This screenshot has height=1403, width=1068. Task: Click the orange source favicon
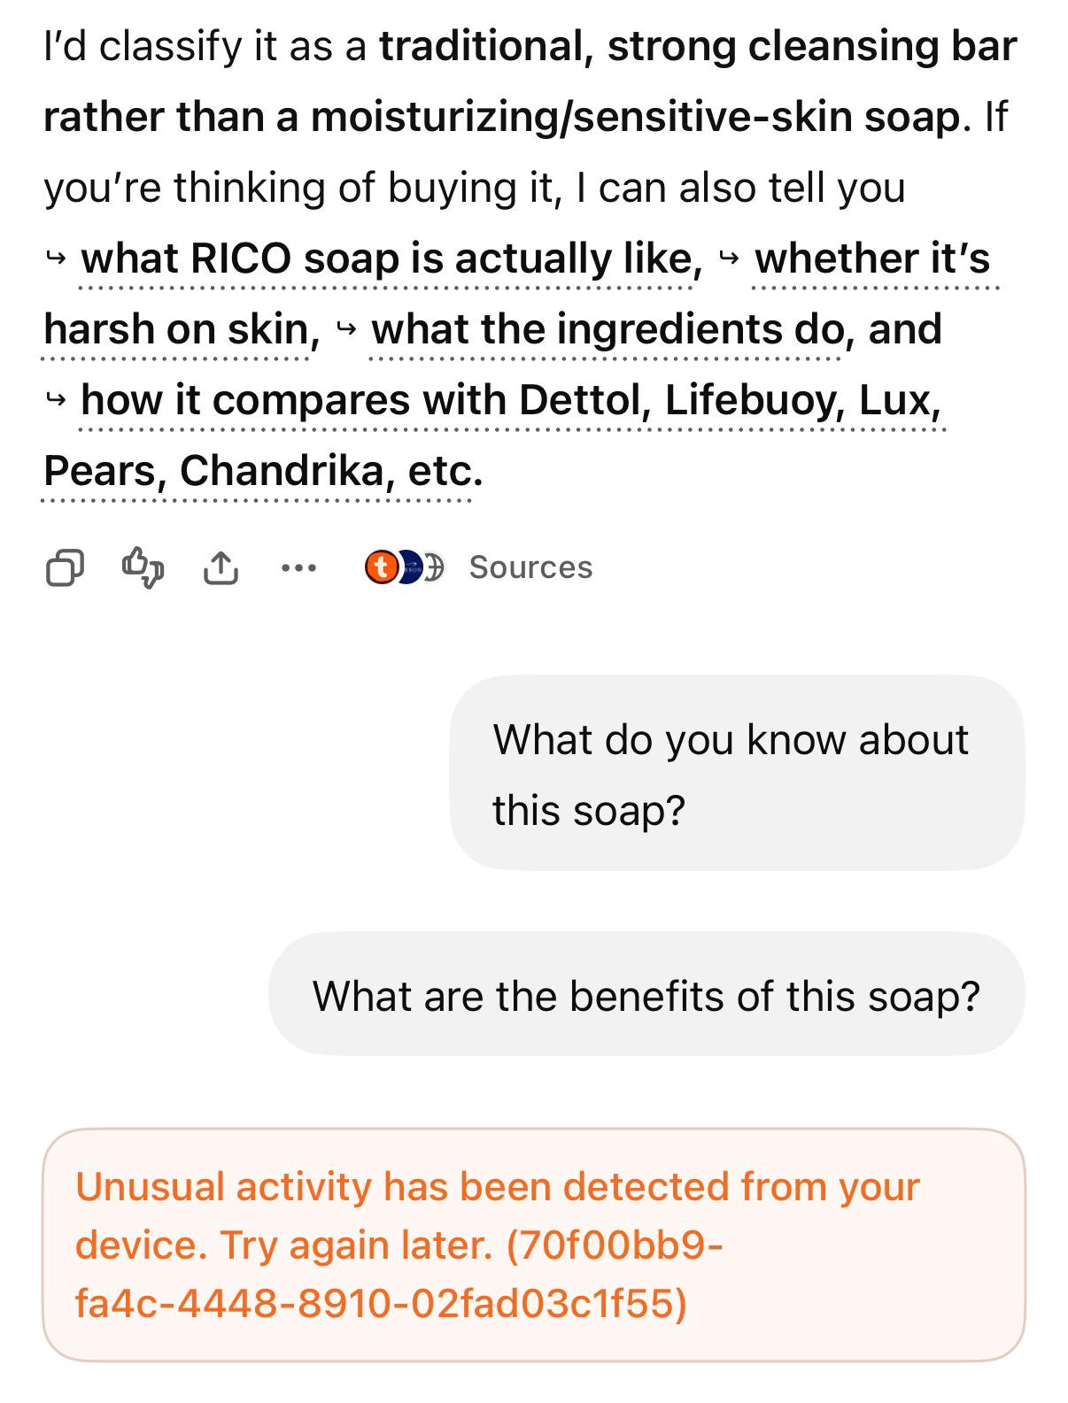click(x=381, y=567)
